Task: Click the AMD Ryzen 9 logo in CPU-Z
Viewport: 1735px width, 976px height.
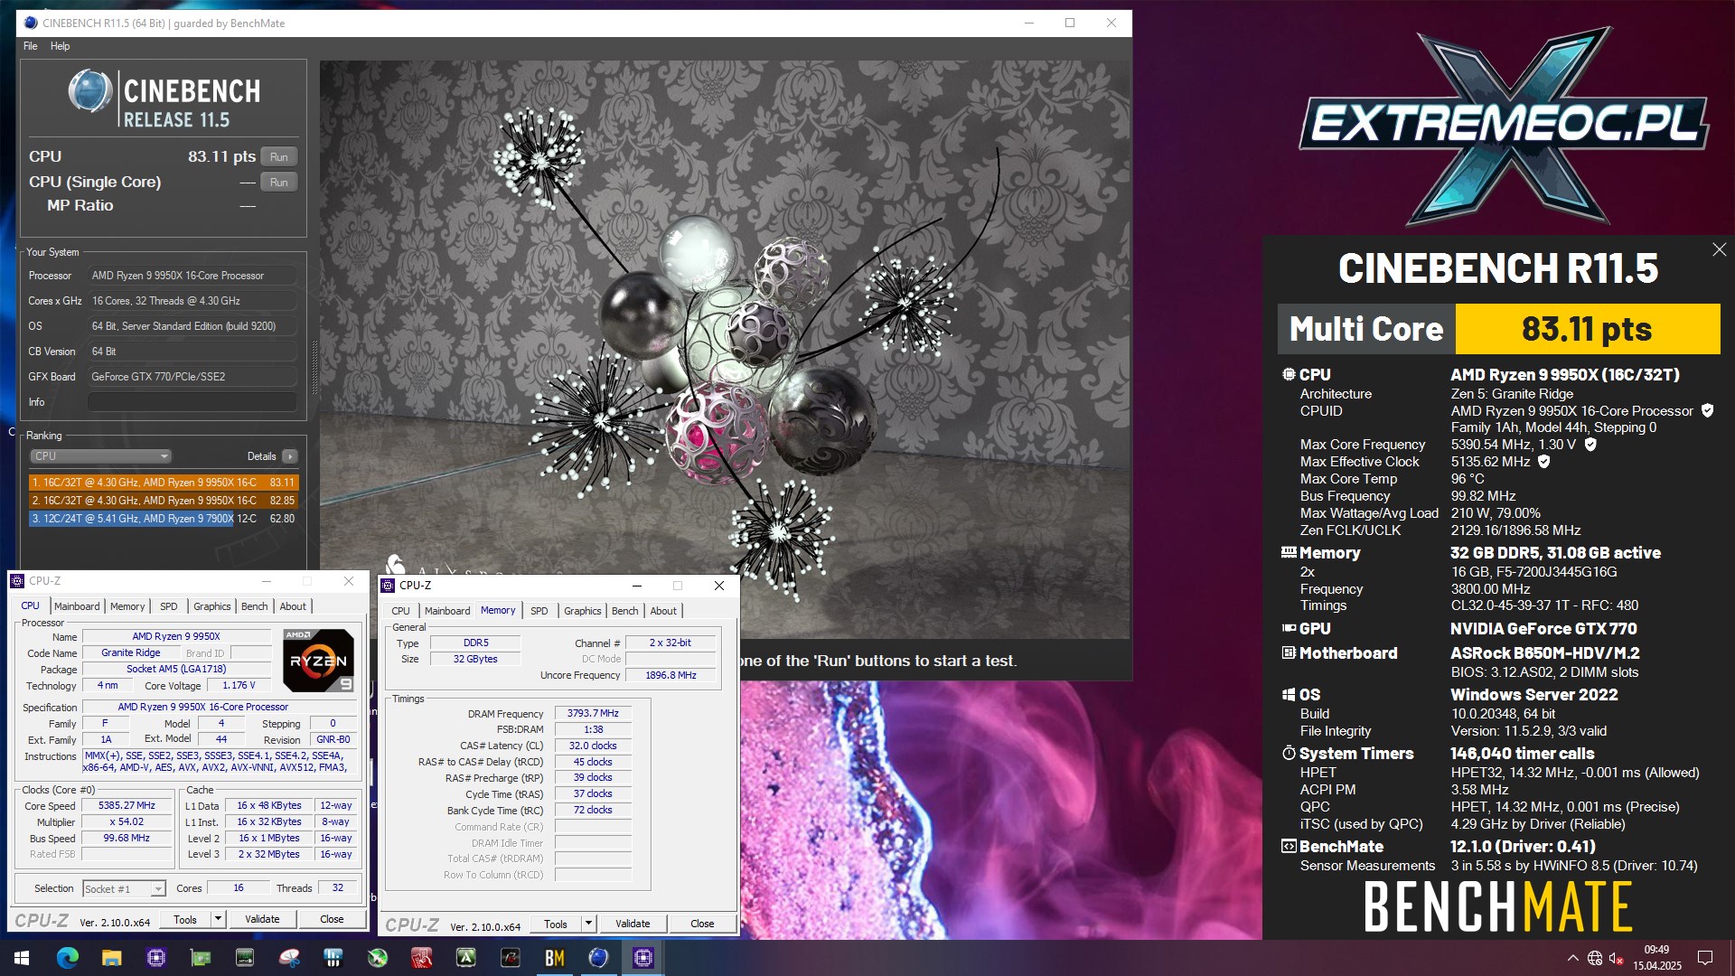Action: click(x=318, y=660)
